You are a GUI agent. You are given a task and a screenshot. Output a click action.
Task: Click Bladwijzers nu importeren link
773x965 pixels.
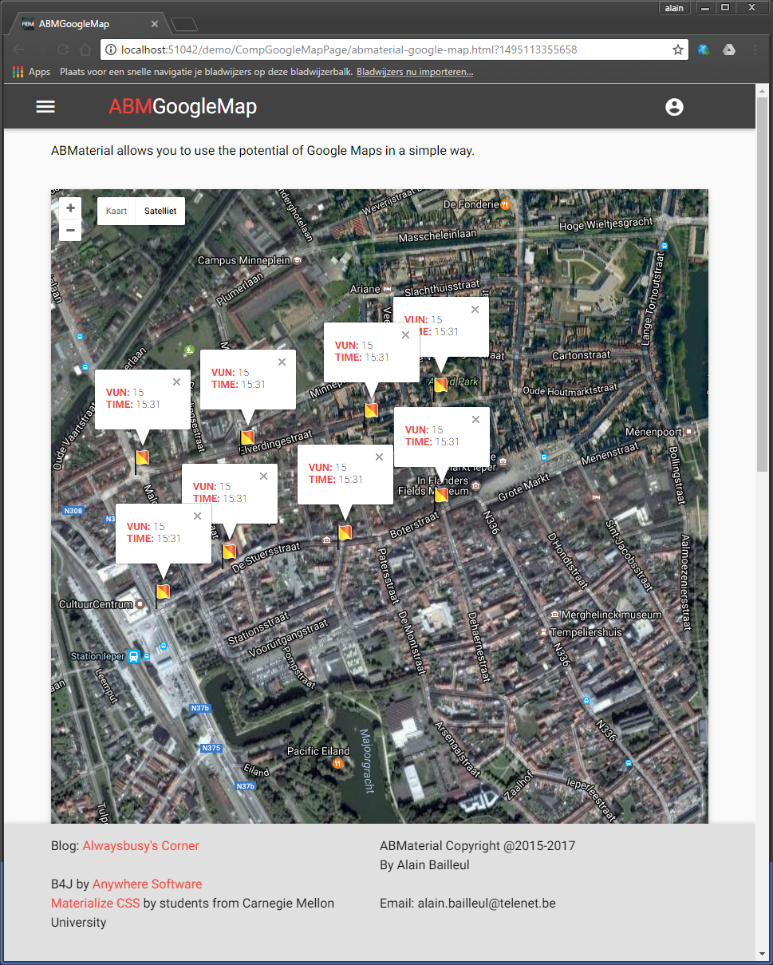tap(415, 72)
